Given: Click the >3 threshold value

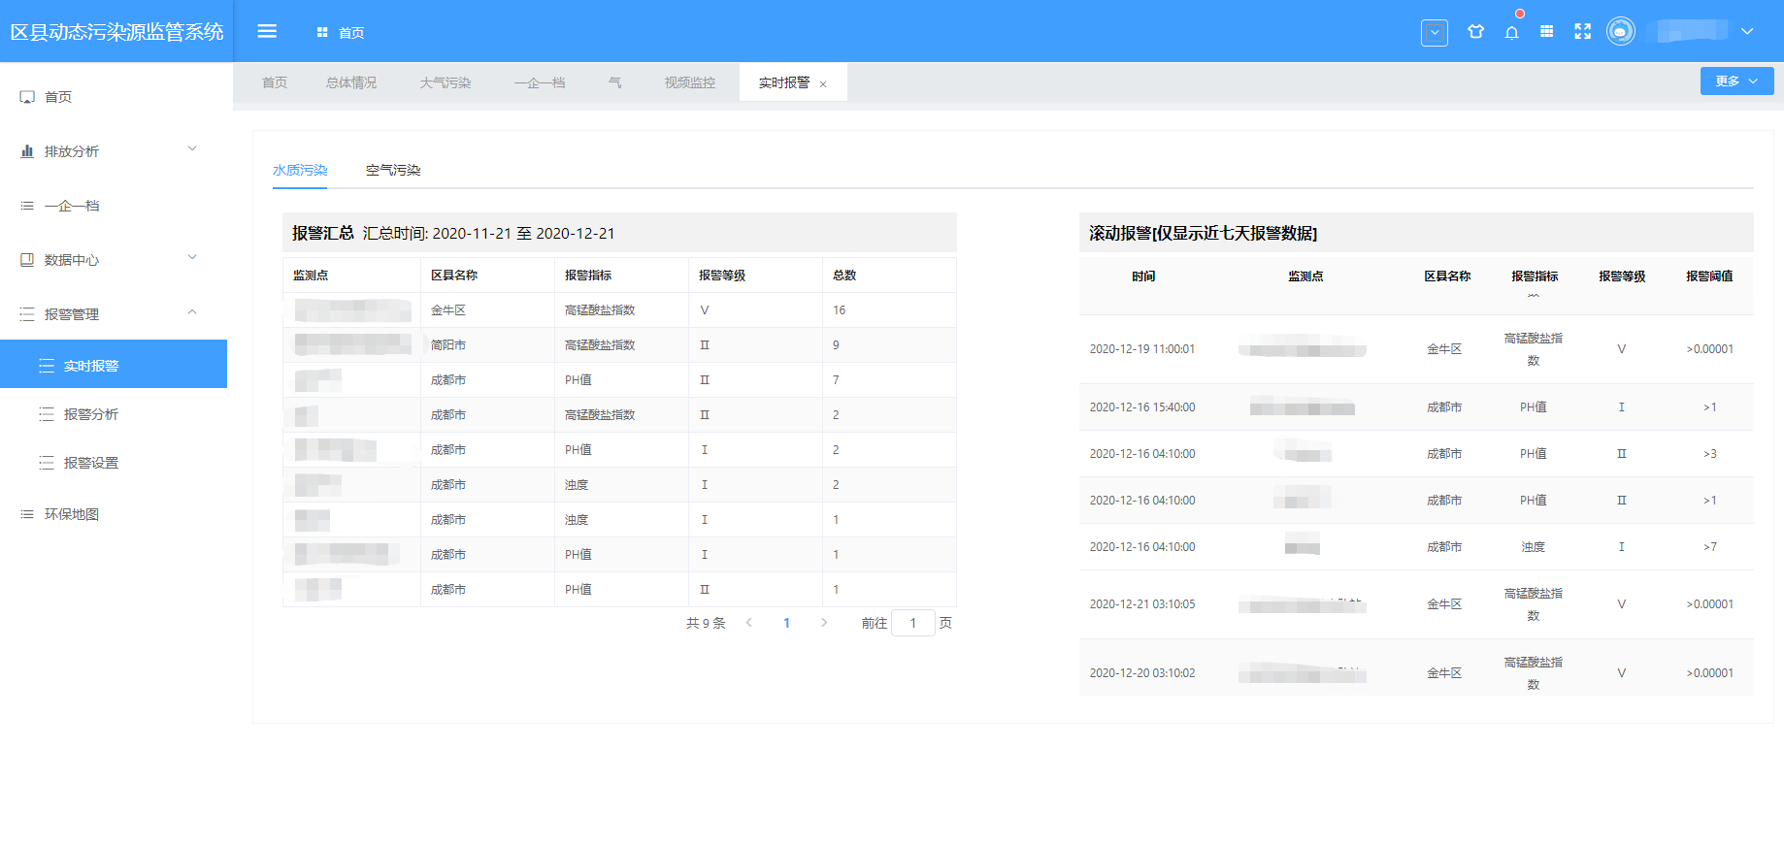Looking at the screenshot, I should coord(1710,454).
